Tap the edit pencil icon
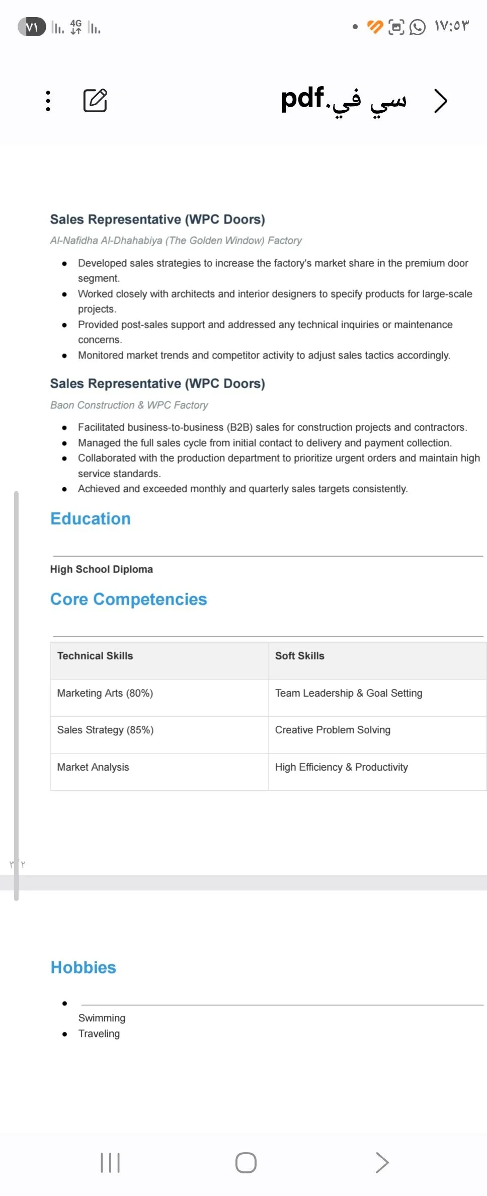 pos(95,100)
